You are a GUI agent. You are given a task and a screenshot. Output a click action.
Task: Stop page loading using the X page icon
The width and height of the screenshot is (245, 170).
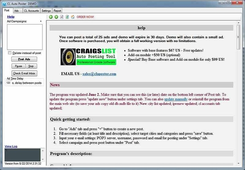[62, 17]
